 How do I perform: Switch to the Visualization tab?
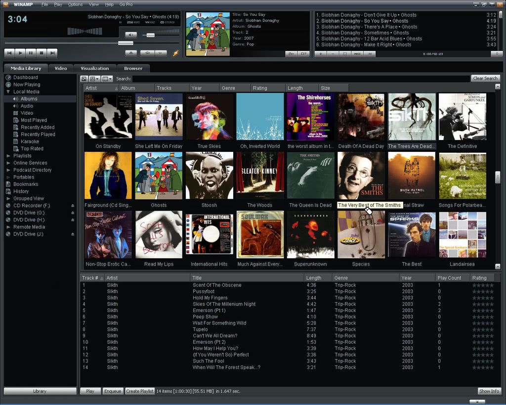(x=94, y=68)
